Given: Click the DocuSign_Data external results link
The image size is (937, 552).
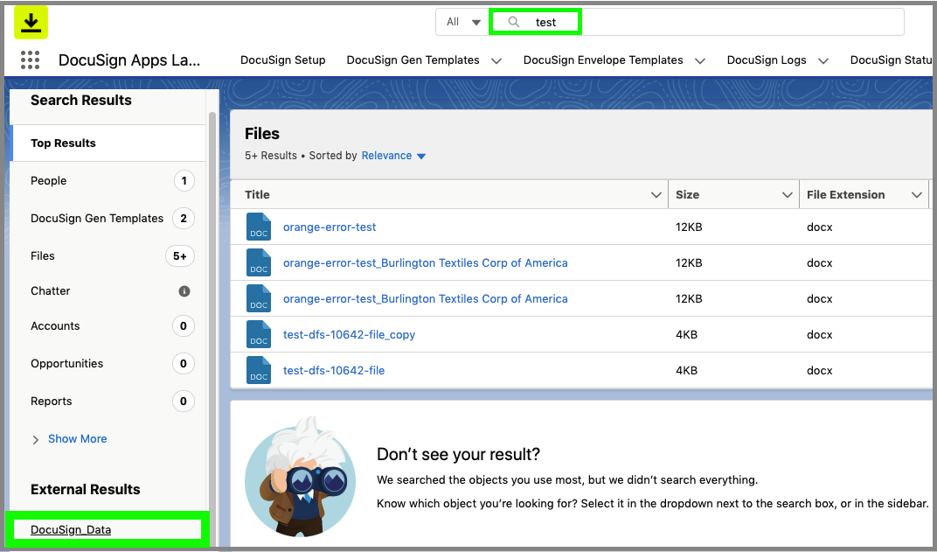Looking at the screenshot, I should pyautogui.click(x=72, y=529).
